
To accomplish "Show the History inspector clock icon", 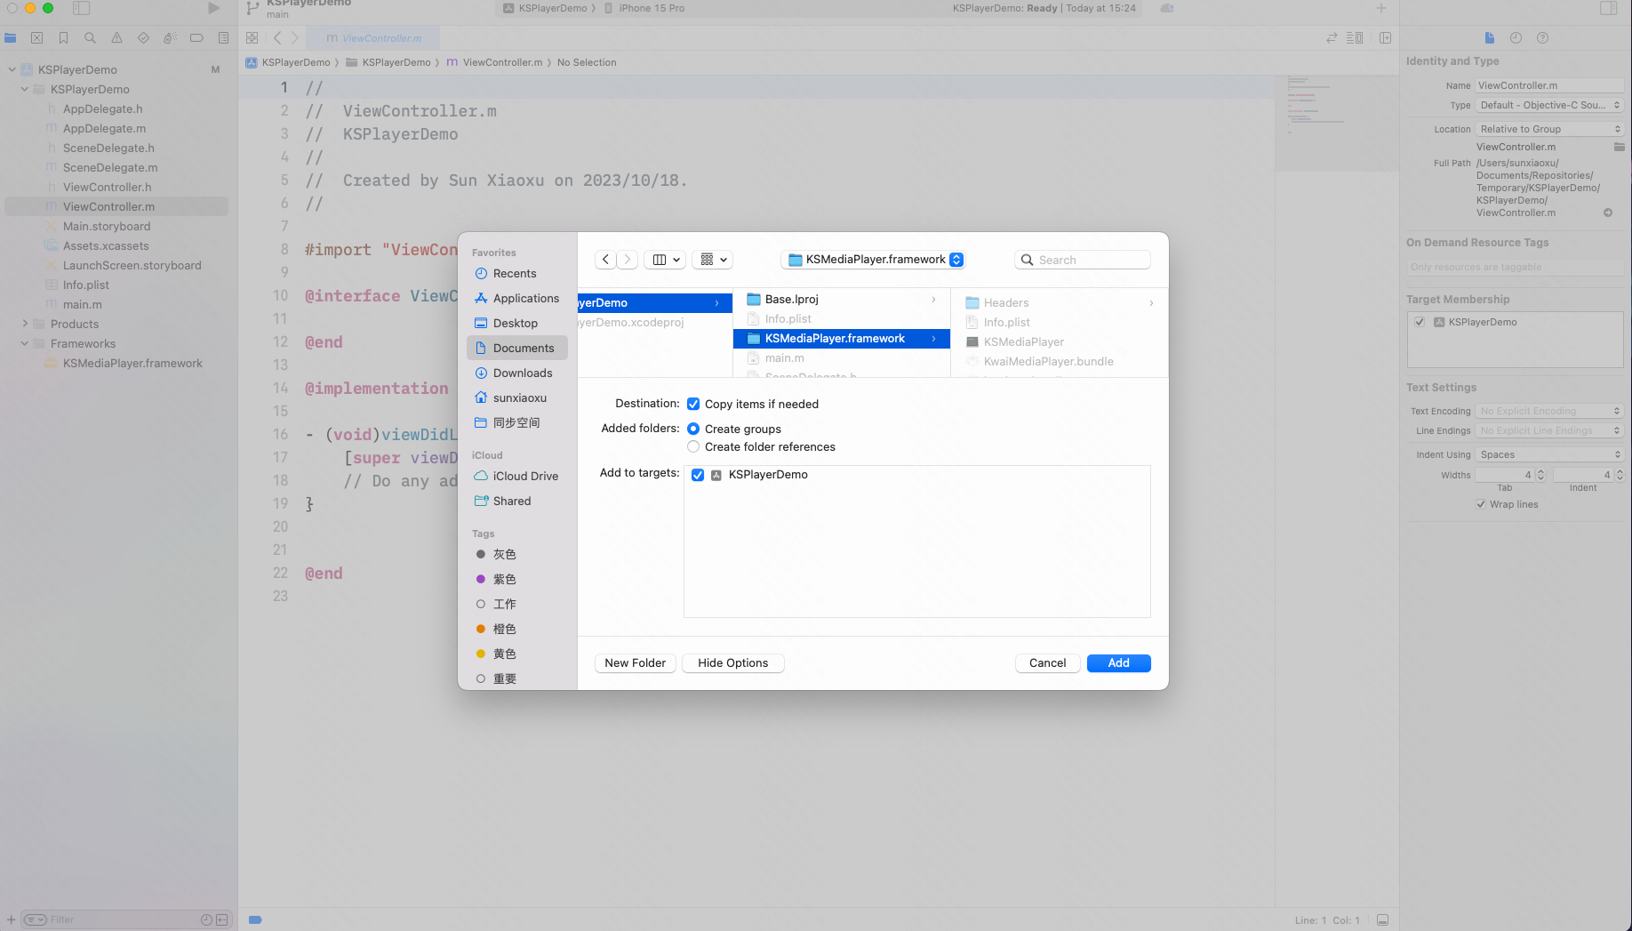I will [x=1516, y=38].
